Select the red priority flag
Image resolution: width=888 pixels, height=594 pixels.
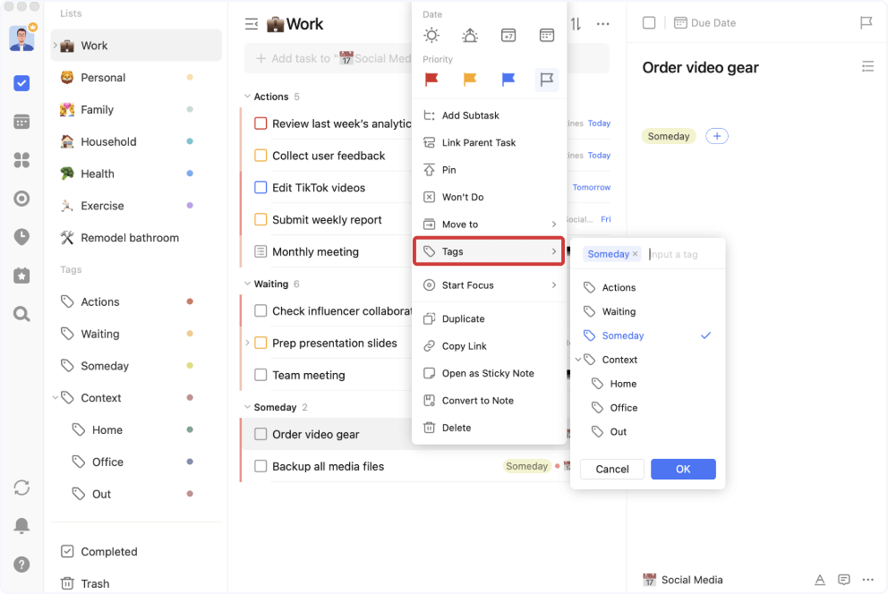coord(431,80)
